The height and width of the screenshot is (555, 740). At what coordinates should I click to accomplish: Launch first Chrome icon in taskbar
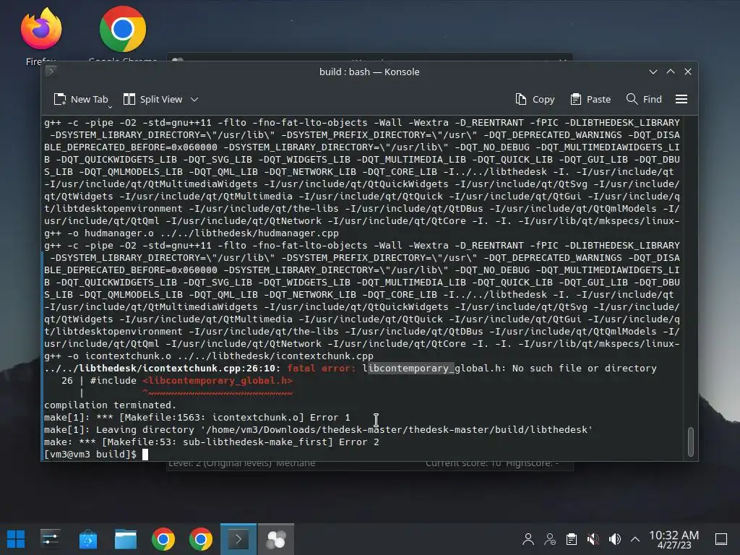(x=163, y=539)
